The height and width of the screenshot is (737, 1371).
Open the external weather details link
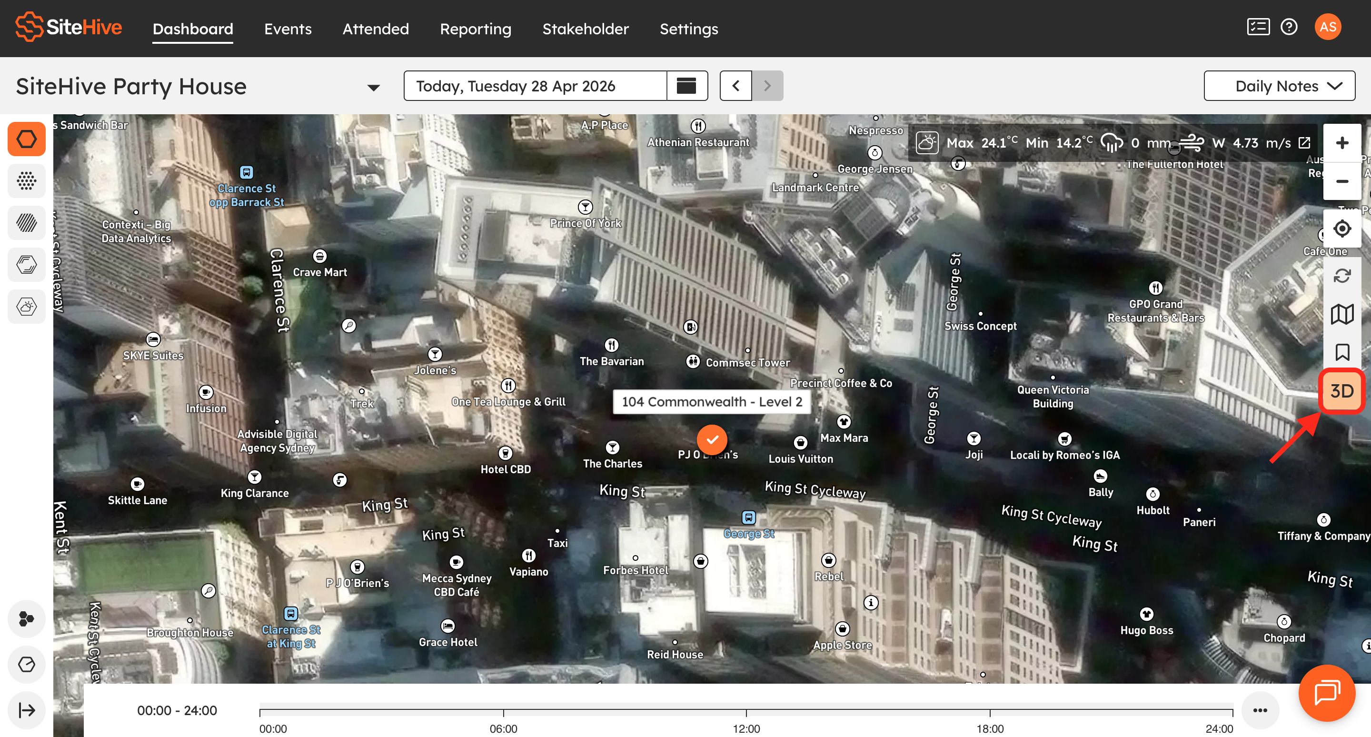click(x=1304, y=143)
